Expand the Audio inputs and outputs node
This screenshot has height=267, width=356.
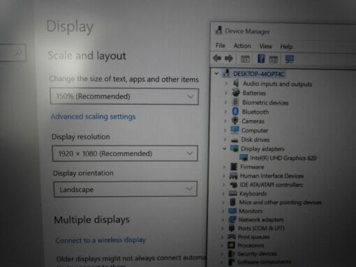pyautogui.click(x=225, y=83)
